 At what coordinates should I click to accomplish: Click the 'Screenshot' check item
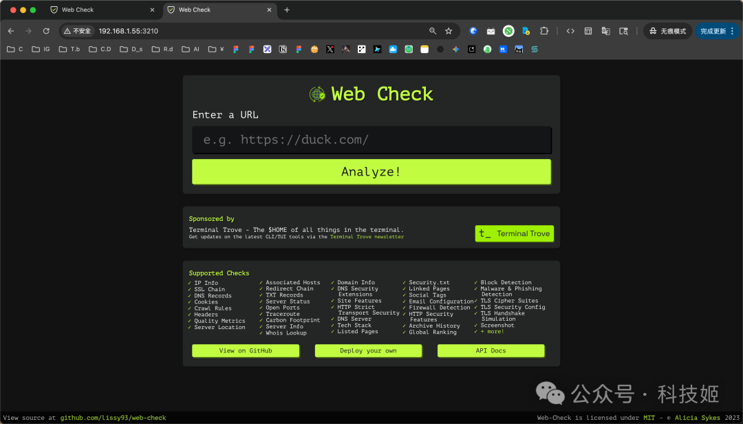pyautogui.click(x=497, y=326)
